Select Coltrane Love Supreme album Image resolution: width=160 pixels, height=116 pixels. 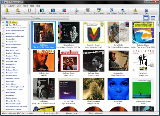pyautogui.click(x=94, y=61)
